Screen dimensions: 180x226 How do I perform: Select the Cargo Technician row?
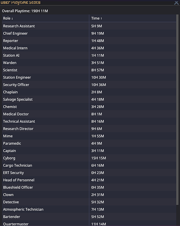tap(89, 165)
